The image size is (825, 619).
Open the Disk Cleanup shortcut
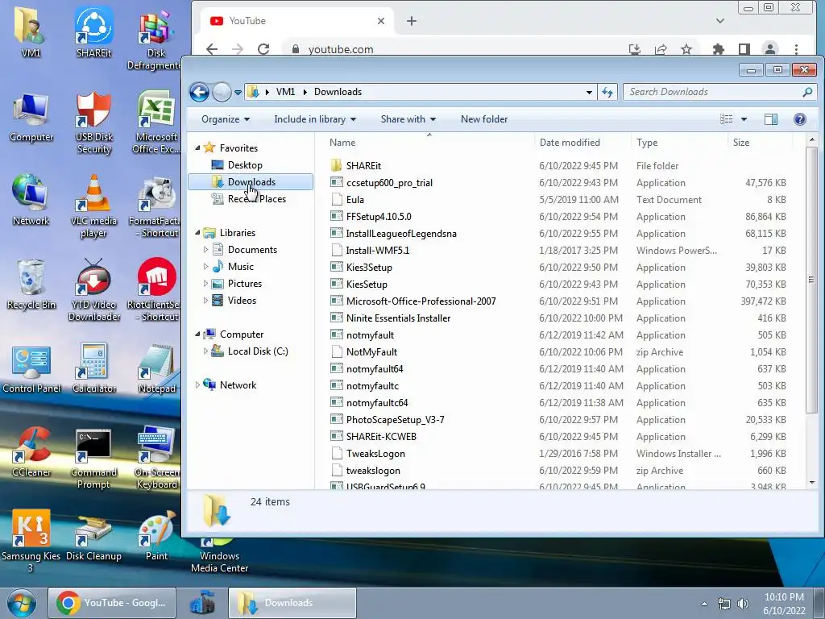tap(93, 537)
